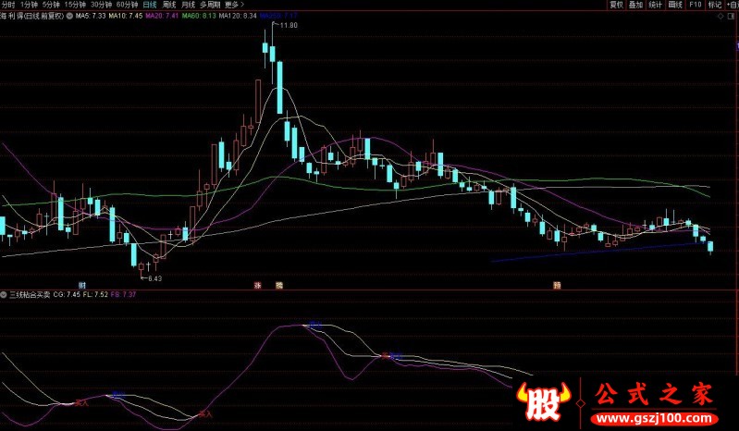Viewport: 739px width, 431px height.
Task: Select the 5分钟 period tab
Action: tap(51, 5)
